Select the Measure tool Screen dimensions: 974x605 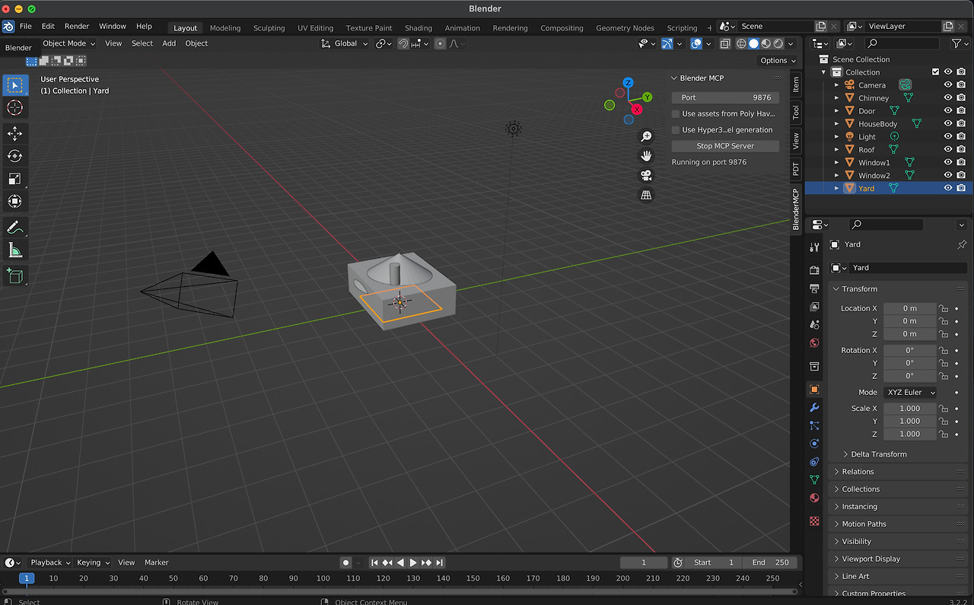tap(14, 250)
